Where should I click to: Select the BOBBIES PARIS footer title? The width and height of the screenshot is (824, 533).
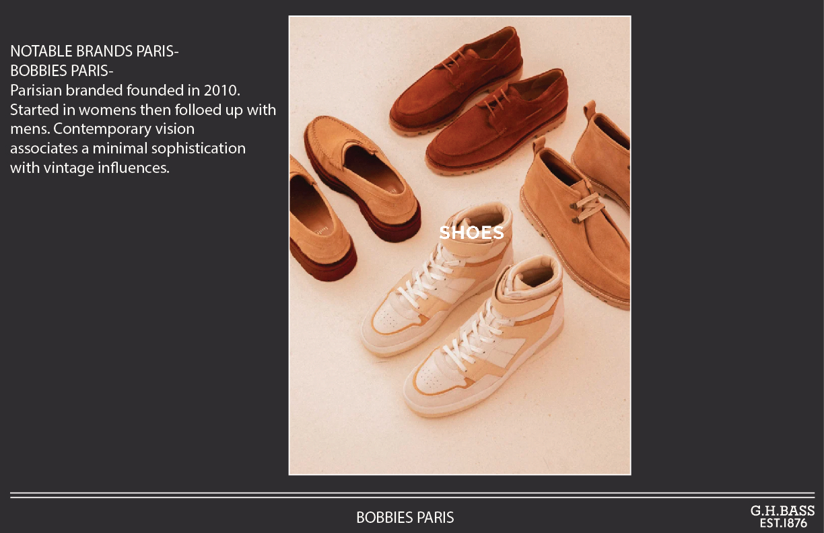[x=405, y=518]
